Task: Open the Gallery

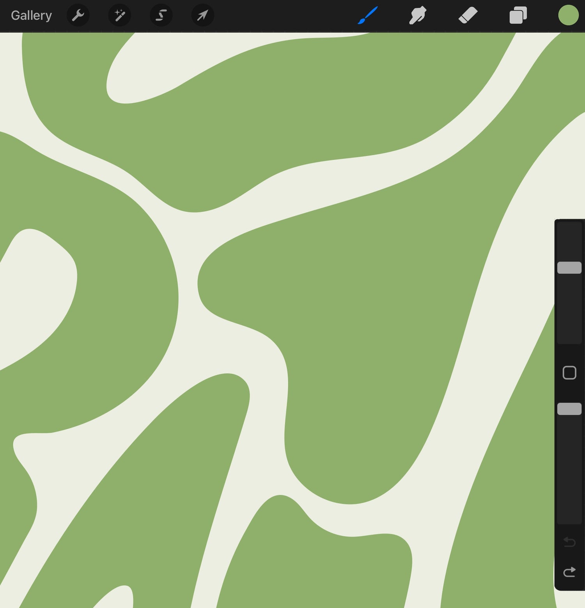Action: (31, 16)
